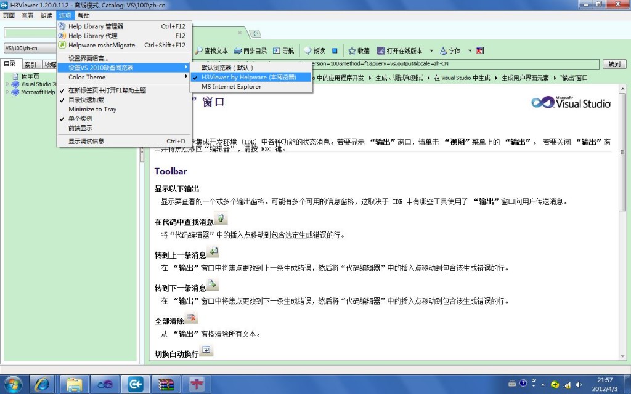Select 默认浏览器（默认）as default browser
631x394 pixels.
point(251,68)
